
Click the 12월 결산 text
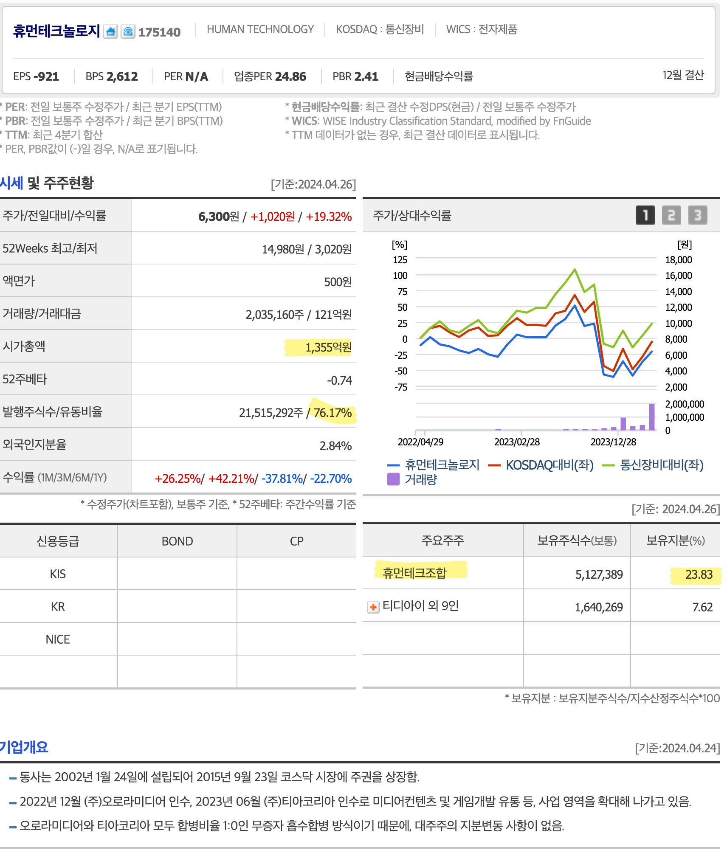click(x=683, y=75)
